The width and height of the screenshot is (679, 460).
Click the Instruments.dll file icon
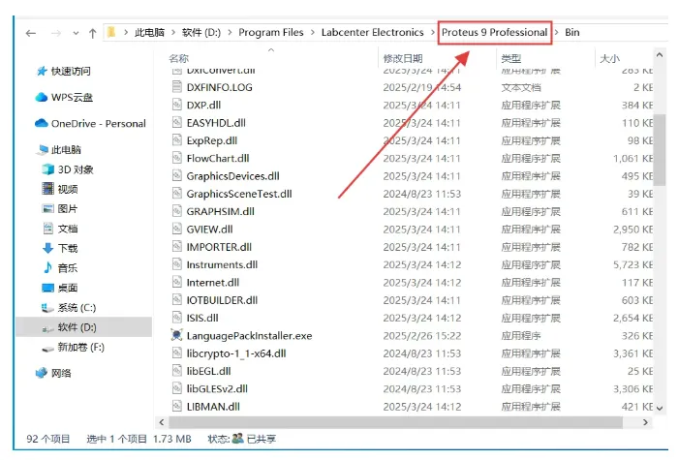coord(176,264)
